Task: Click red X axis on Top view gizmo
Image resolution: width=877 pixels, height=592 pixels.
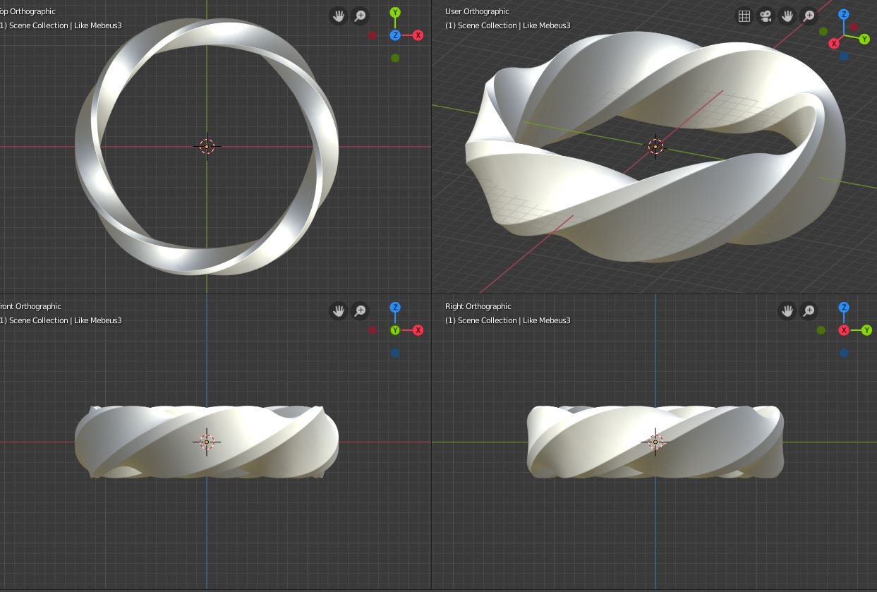Action: [418, 35]
